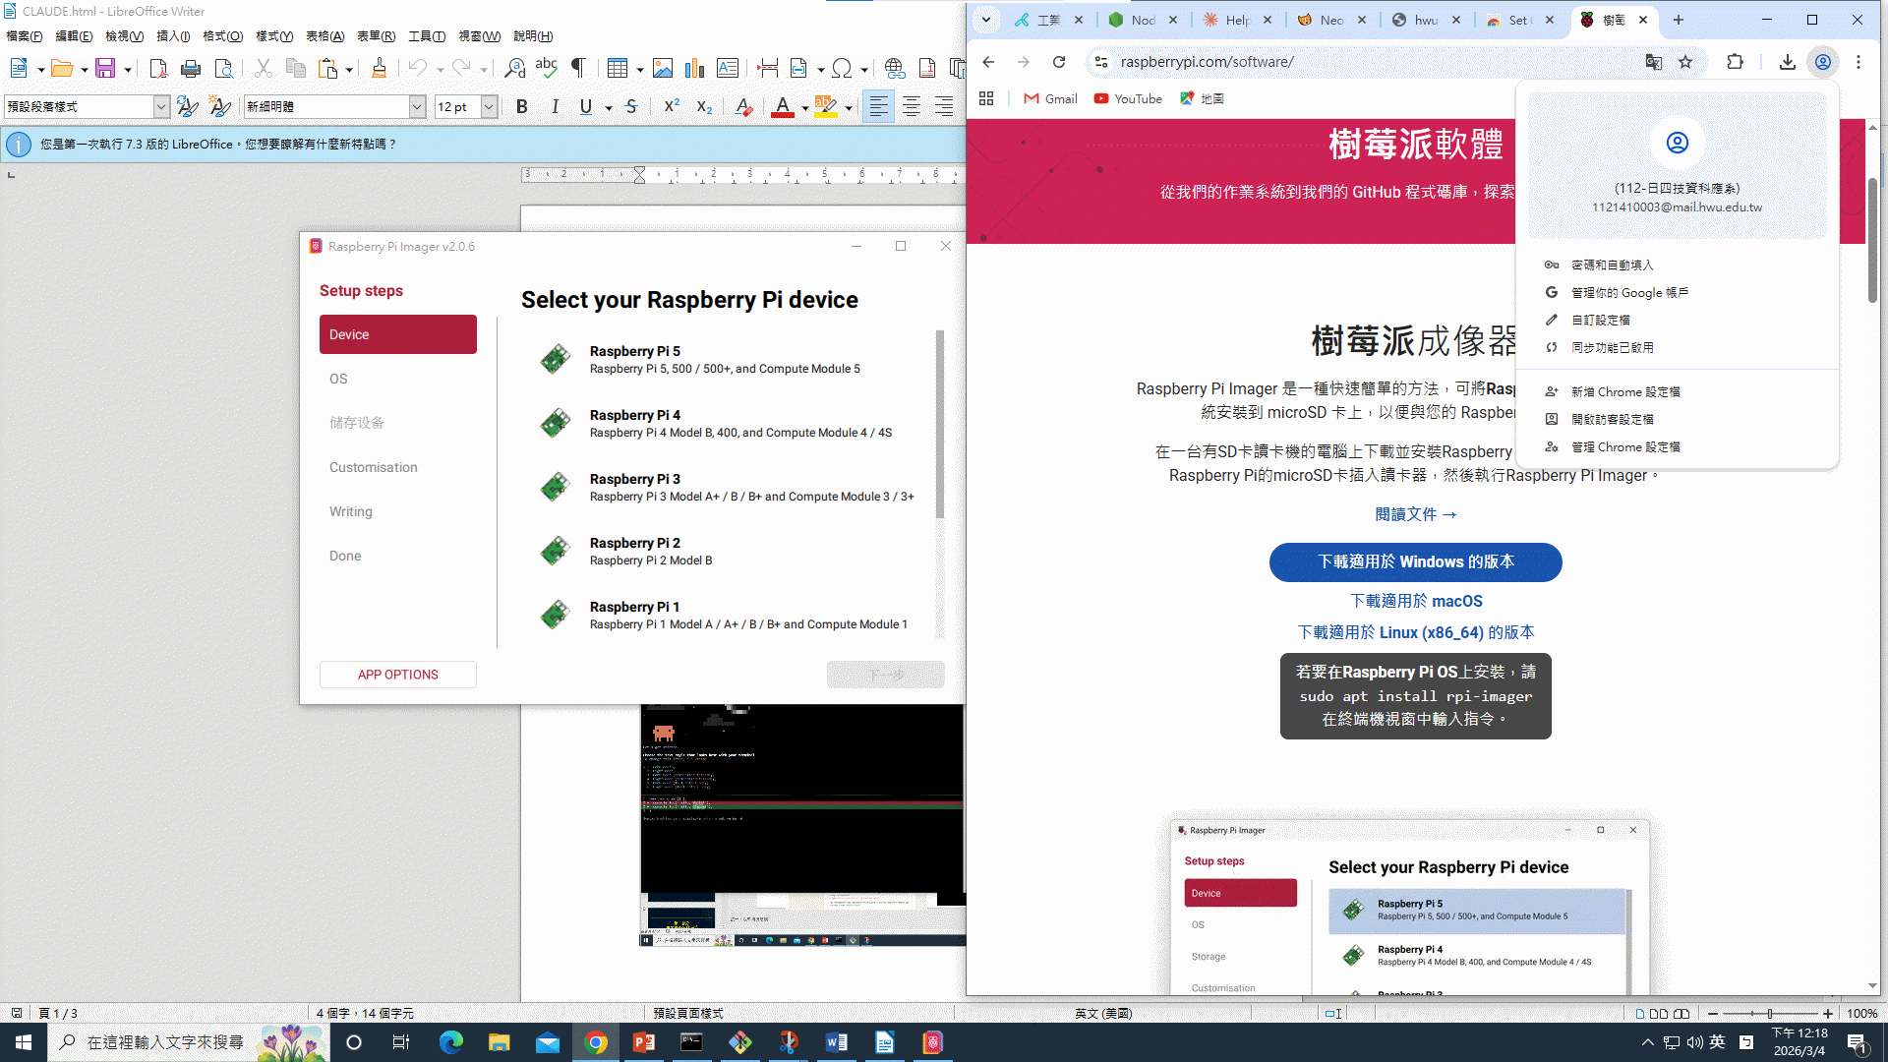
Task: Click the Print icon in Writer
Action: (191, 68)
